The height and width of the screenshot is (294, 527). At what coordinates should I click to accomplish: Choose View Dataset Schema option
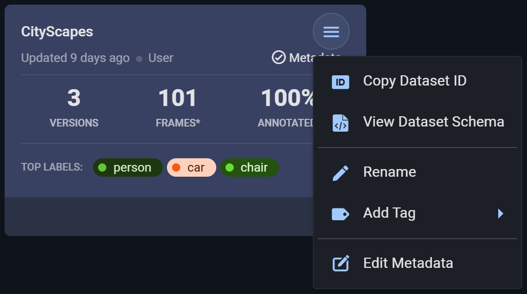pyautogui.click(x=433, y=122)
